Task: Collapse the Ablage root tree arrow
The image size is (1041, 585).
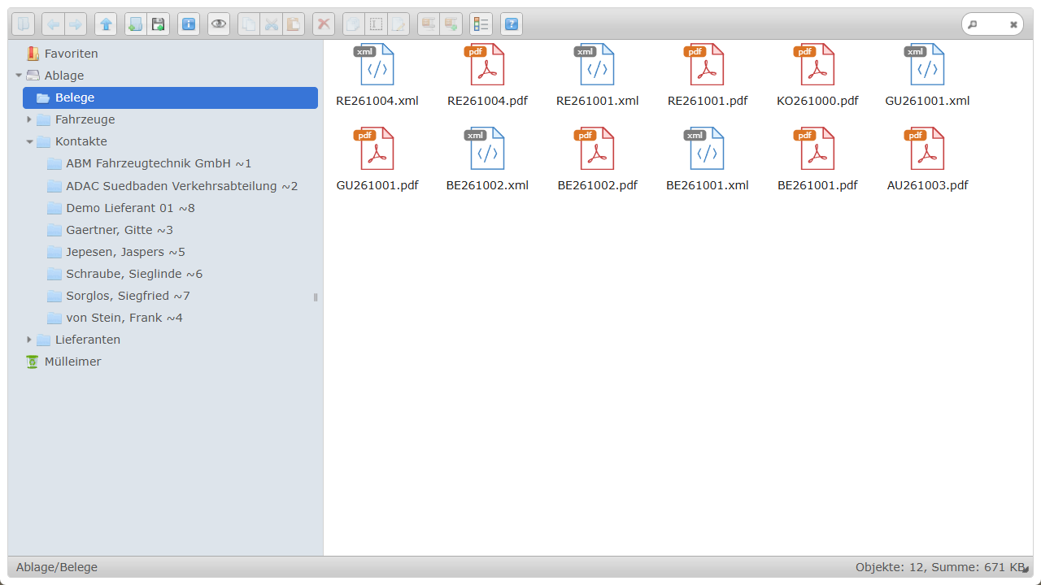Action: (x=19, y=76)
